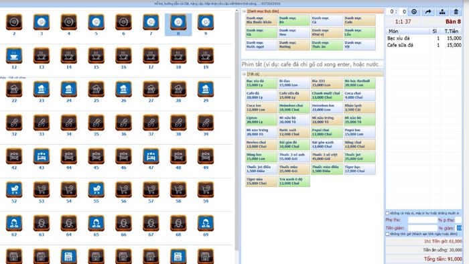Open the Danh mục Nước ngọt category
The height and width of the screenshot is (264, 469).
[x=261, y=45]
